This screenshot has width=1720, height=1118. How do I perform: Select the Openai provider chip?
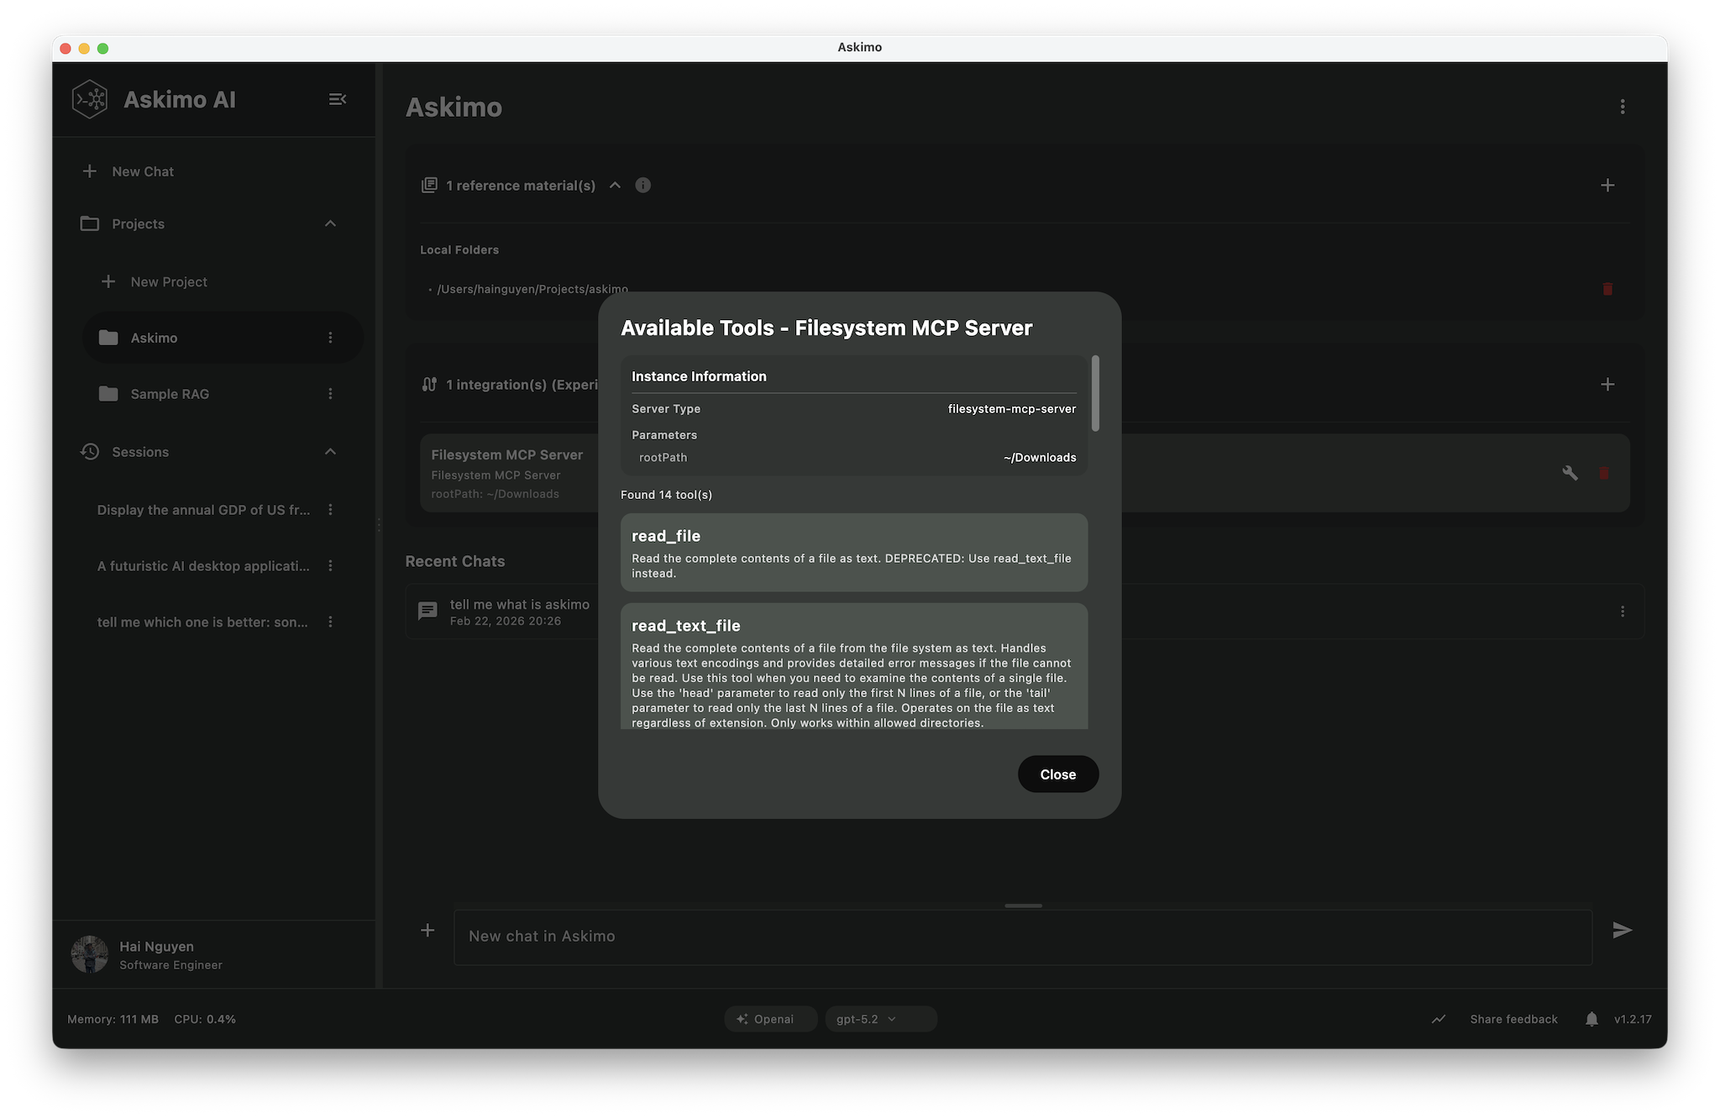pos(770,1019)
